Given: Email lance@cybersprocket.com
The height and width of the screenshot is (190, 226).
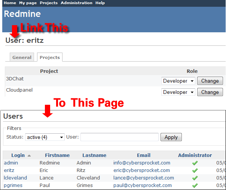Looking at the screenshot, I should pos(144,178).
